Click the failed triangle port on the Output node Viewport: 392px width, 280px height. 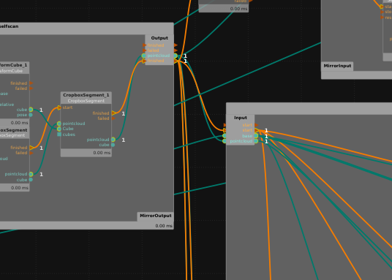176,50
